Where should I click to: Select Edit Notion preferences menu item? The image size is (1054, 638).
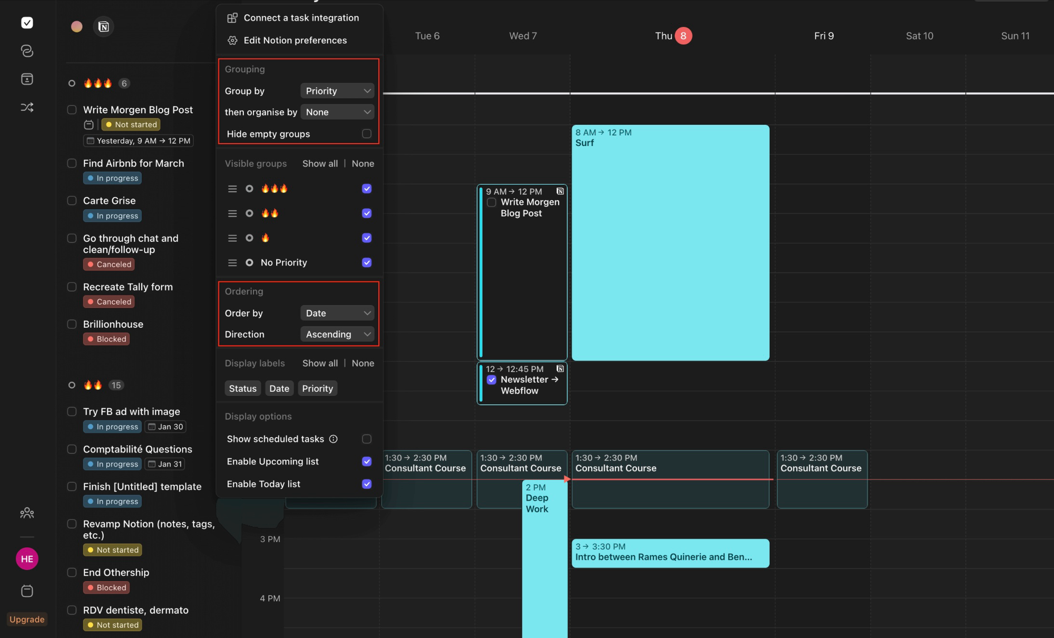pos(295,41)
